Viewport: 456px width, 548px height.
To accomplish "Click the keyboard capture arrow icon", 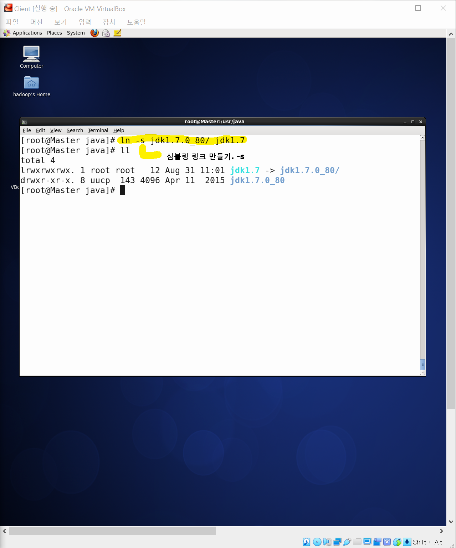I will coord(407,542).
